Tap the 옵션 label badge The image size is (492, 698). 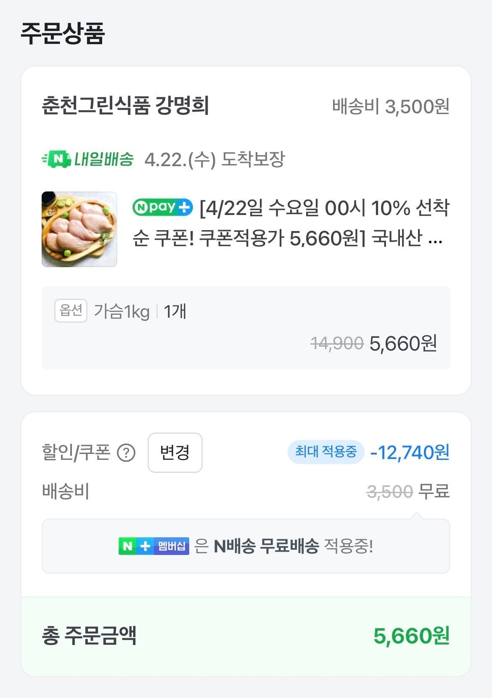click(71, 311)
